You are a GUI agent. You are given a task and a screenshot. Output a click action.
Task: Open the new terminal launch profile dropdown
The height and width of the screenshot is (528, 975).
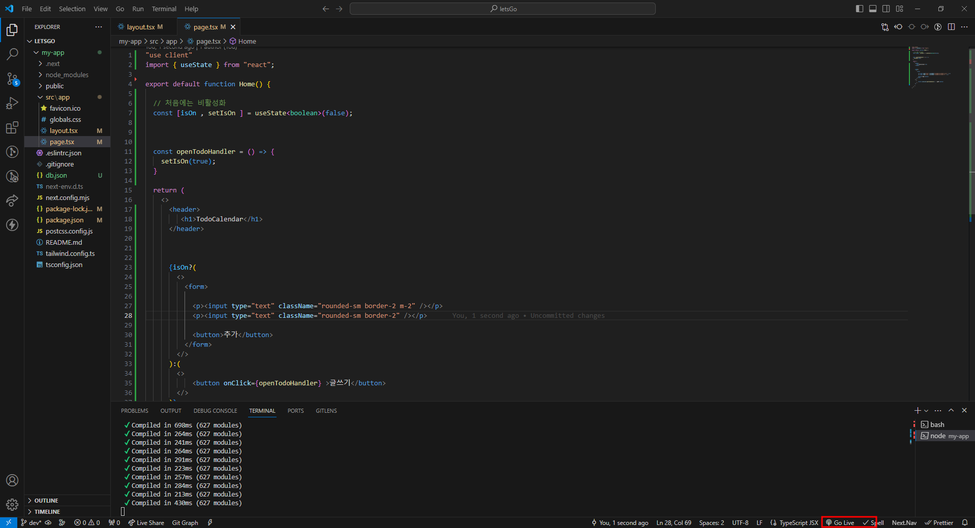[x=926, y=411]
